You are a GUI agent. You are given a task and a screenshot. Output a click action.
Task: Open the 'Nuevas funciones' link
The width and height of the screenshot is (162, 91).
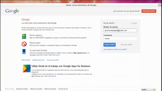pos(38,60)
